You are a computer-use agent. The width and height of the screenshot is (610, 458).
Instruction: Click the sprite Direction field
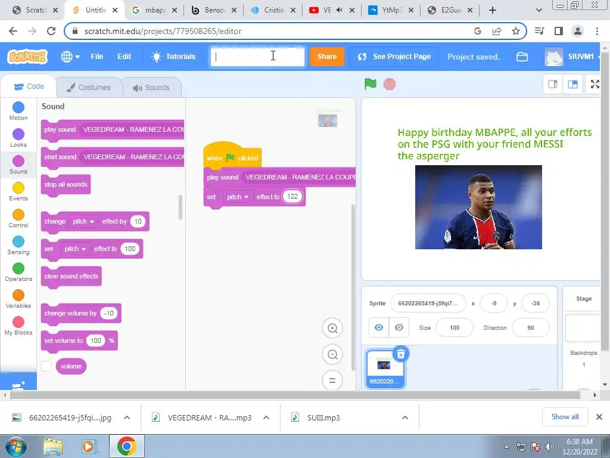[x=531, y=327]
